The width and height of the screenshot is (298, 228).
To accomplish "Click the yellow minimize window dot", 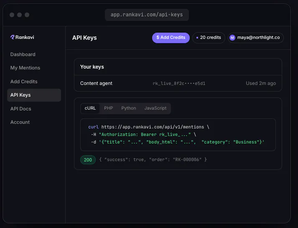I will pos(19,15).
